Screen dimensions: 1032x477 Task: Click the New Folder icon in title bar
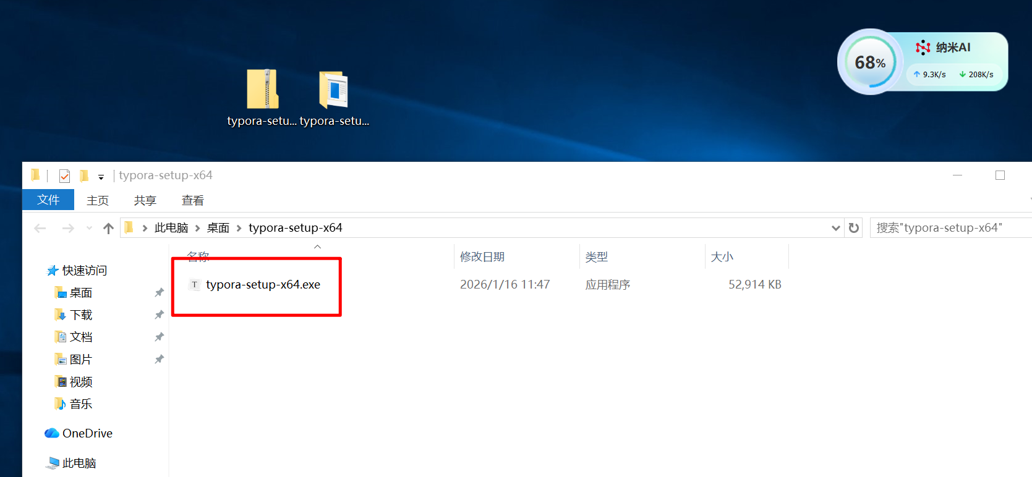pos(84,176)
